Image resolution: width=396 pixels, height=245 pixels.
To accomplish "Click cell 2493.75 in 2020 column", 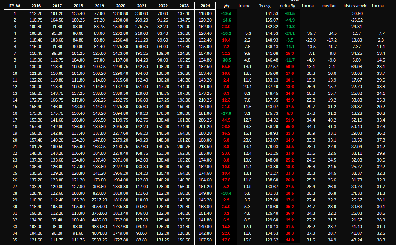I will (x=121, y=147).
